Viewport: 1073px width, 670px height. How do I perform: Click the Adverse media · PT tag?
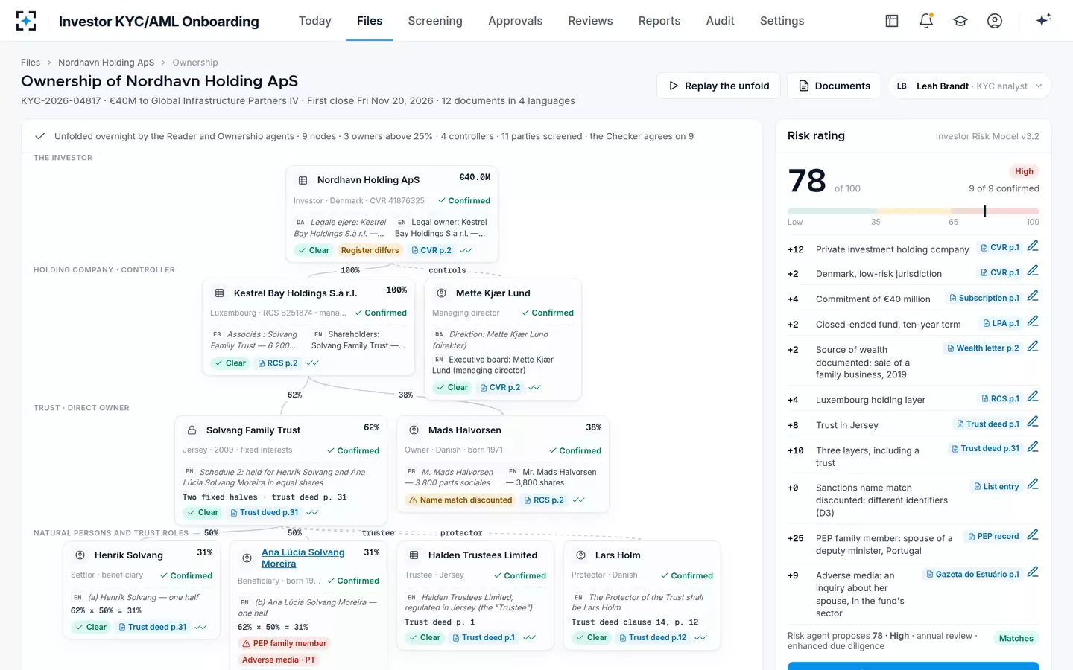click(x=278, y=660)
